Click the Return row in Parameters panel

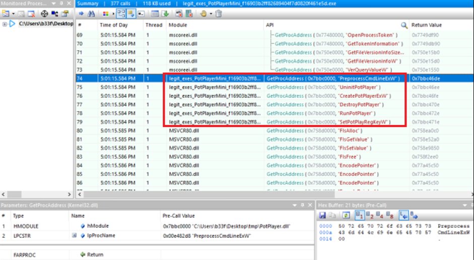click(x=157, y=254)
